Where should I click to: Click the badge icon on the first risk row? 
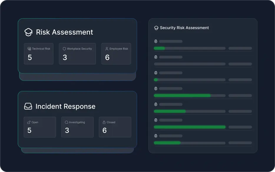click(x=156, y=41)
